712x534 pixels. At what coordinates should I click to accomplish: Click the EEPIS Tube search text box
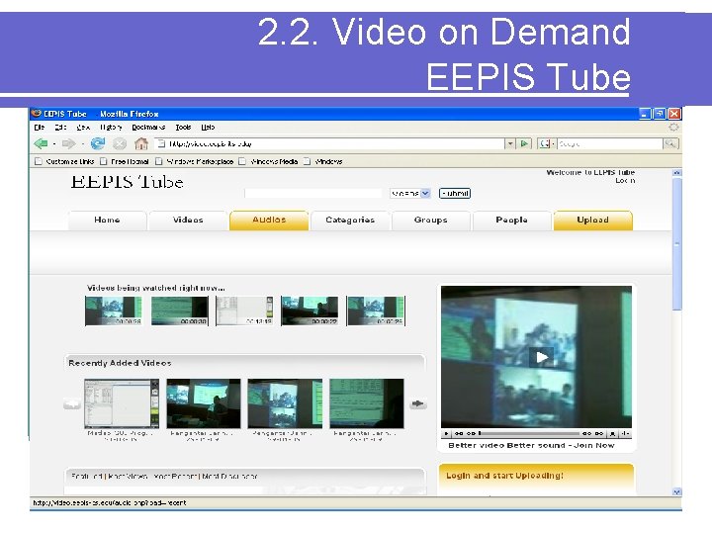(312, 194)
